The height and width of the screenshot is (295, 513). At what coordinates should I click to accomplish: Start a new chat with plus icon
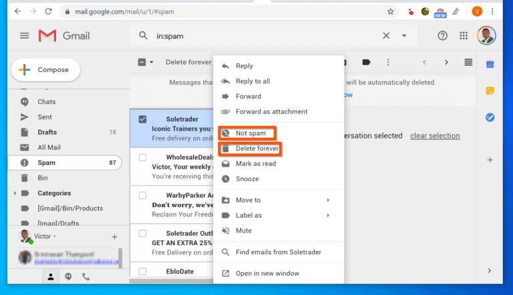(x=114, y=237)
